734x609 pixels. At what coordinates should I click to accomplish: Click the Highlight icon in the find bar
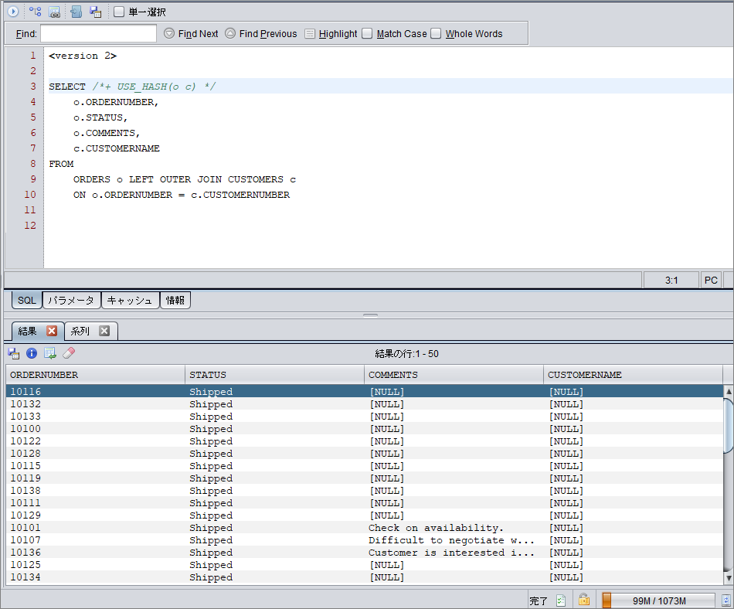coord(309,34)
